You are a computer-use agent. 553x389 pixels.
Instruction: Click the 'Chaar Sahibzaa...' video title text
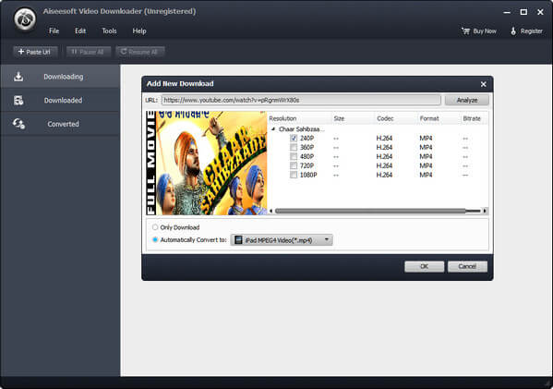302,129
